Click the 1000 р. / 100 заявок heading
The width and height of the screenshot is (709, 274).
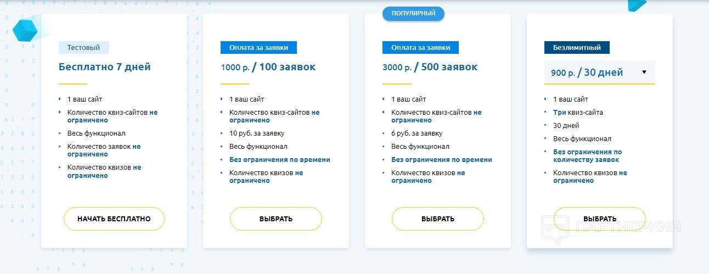coord(268,67)
